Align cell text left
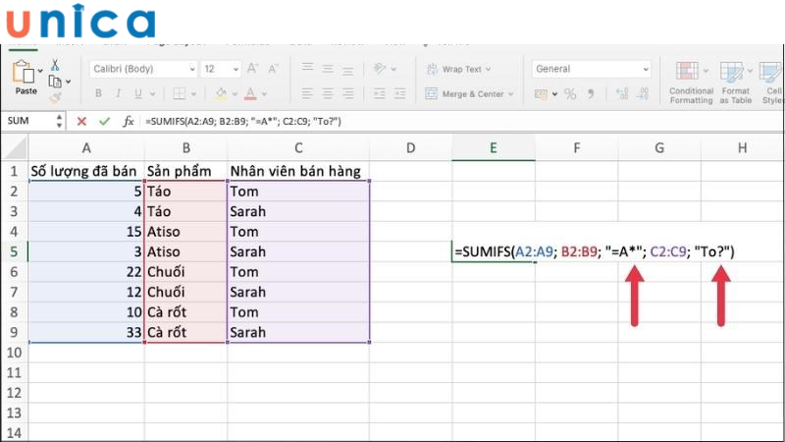 [307, 93]
